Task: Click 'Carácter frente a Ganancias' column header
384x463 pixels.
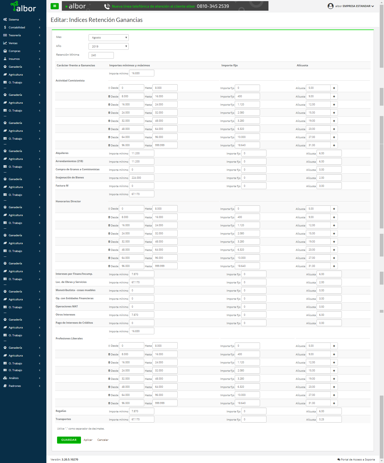Action: coord(76,65)
